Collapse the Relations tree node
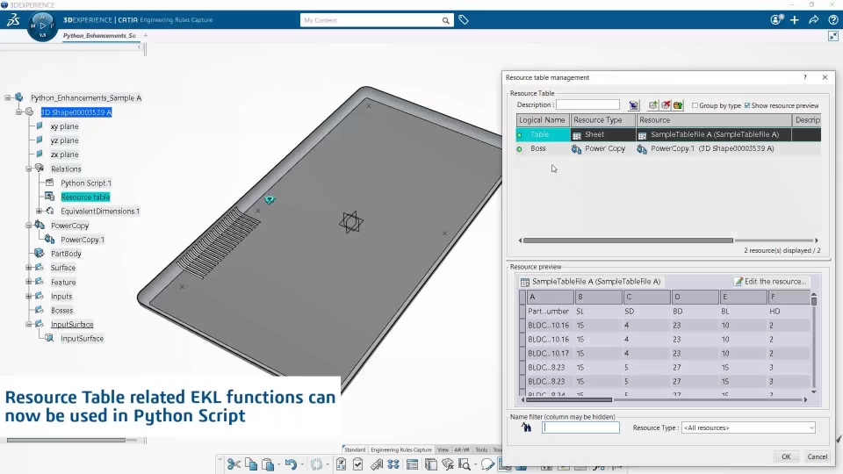This screenshot has width=843, height=474. pyautogui.click(x=28, y=169)
